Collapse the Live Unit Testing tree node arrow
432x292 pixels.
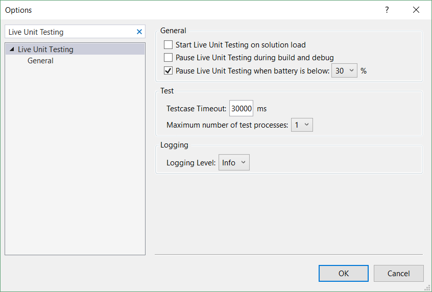(12, 50)
